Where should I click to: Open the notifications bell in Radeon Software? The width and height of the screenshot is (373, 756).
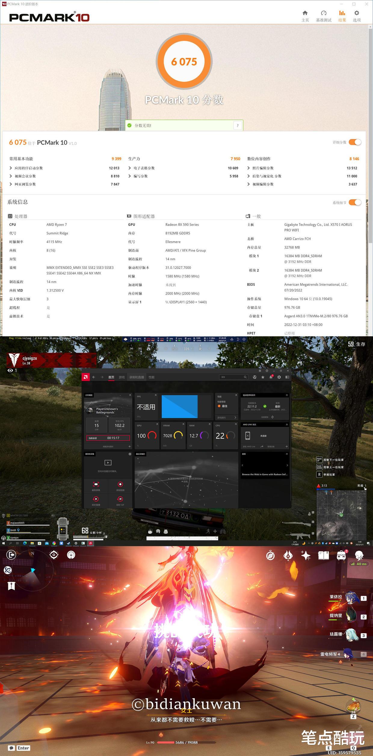pyautogui.click(x=271, y=377)
